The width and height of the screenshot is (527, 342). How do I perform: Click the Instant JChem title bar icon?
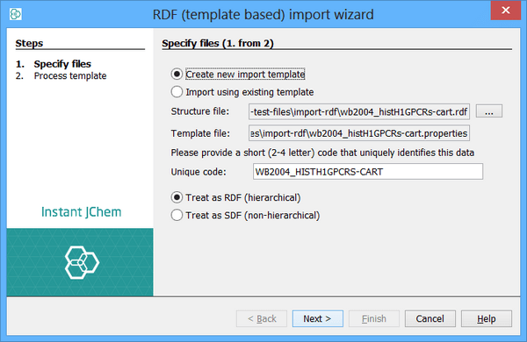click(x=16, y=14)
